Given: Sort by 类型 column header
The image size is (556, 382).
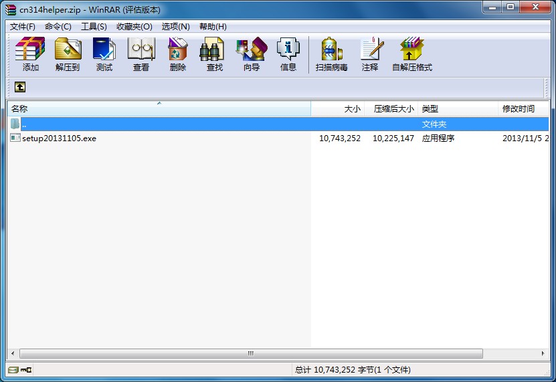Looking at the screenshot, I should pyautogui.click(x=458, y=108).
